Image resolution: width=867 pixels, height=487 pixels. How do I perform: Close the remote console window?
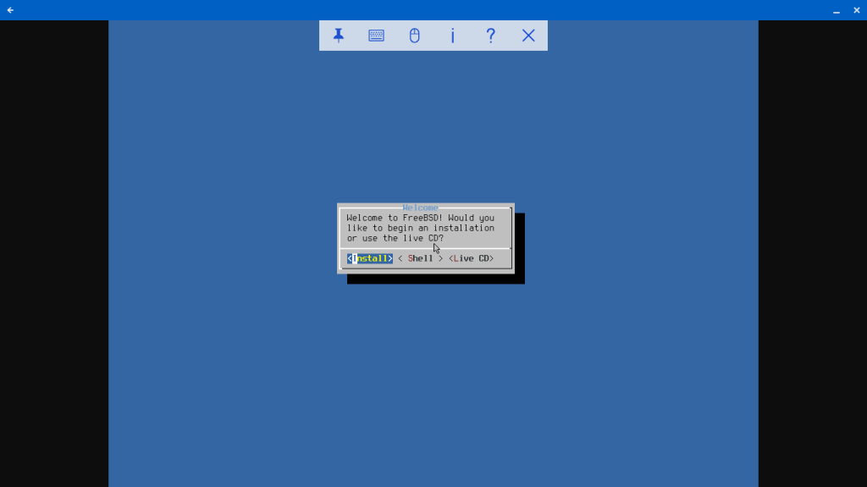[857, 10]
